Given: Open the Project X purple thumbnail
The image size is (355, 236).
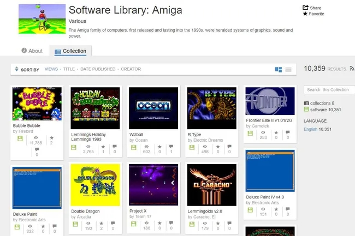Looking at the screenshot, I should (153, 185).
